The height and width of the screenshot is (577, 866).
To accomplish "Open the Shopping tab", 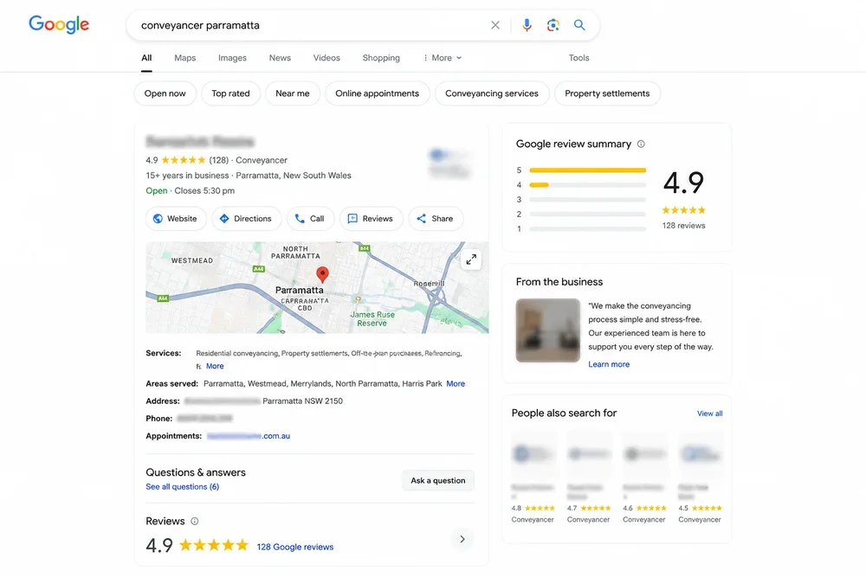I will (381, 58).
